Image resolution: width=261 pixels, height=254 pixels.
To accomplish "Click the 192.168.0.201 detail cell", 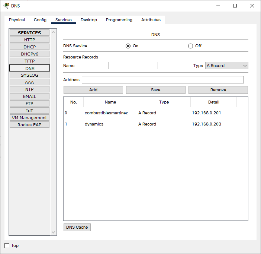I will (206, 113).
